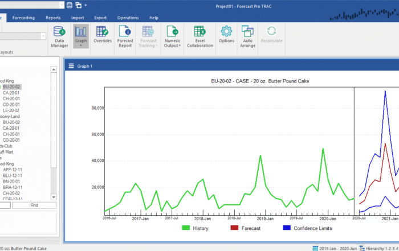The width and height of the screenshot is (399, 251).
Task: Expand the Numeric Output dropdown arrow
Action: [x=180, y=46]
